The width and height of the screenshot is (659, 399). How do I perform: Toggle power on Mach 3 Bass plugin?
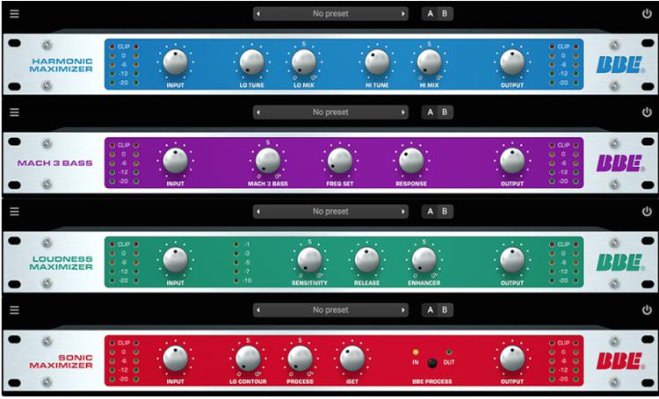pos(647,112)
